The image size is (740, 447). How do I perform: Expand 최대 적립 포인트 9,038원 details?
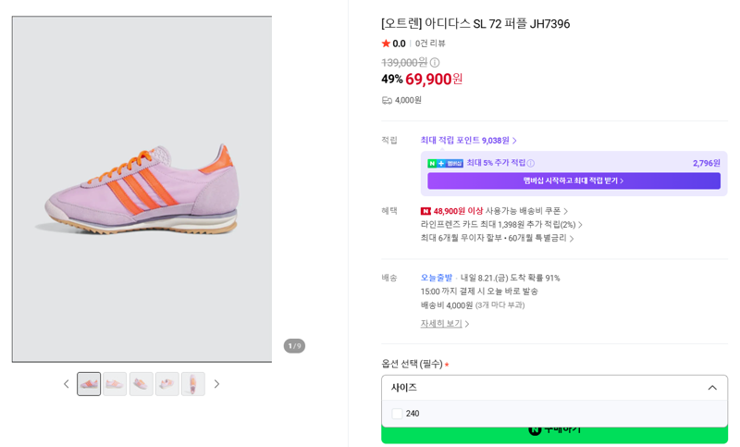pos(468,140)
